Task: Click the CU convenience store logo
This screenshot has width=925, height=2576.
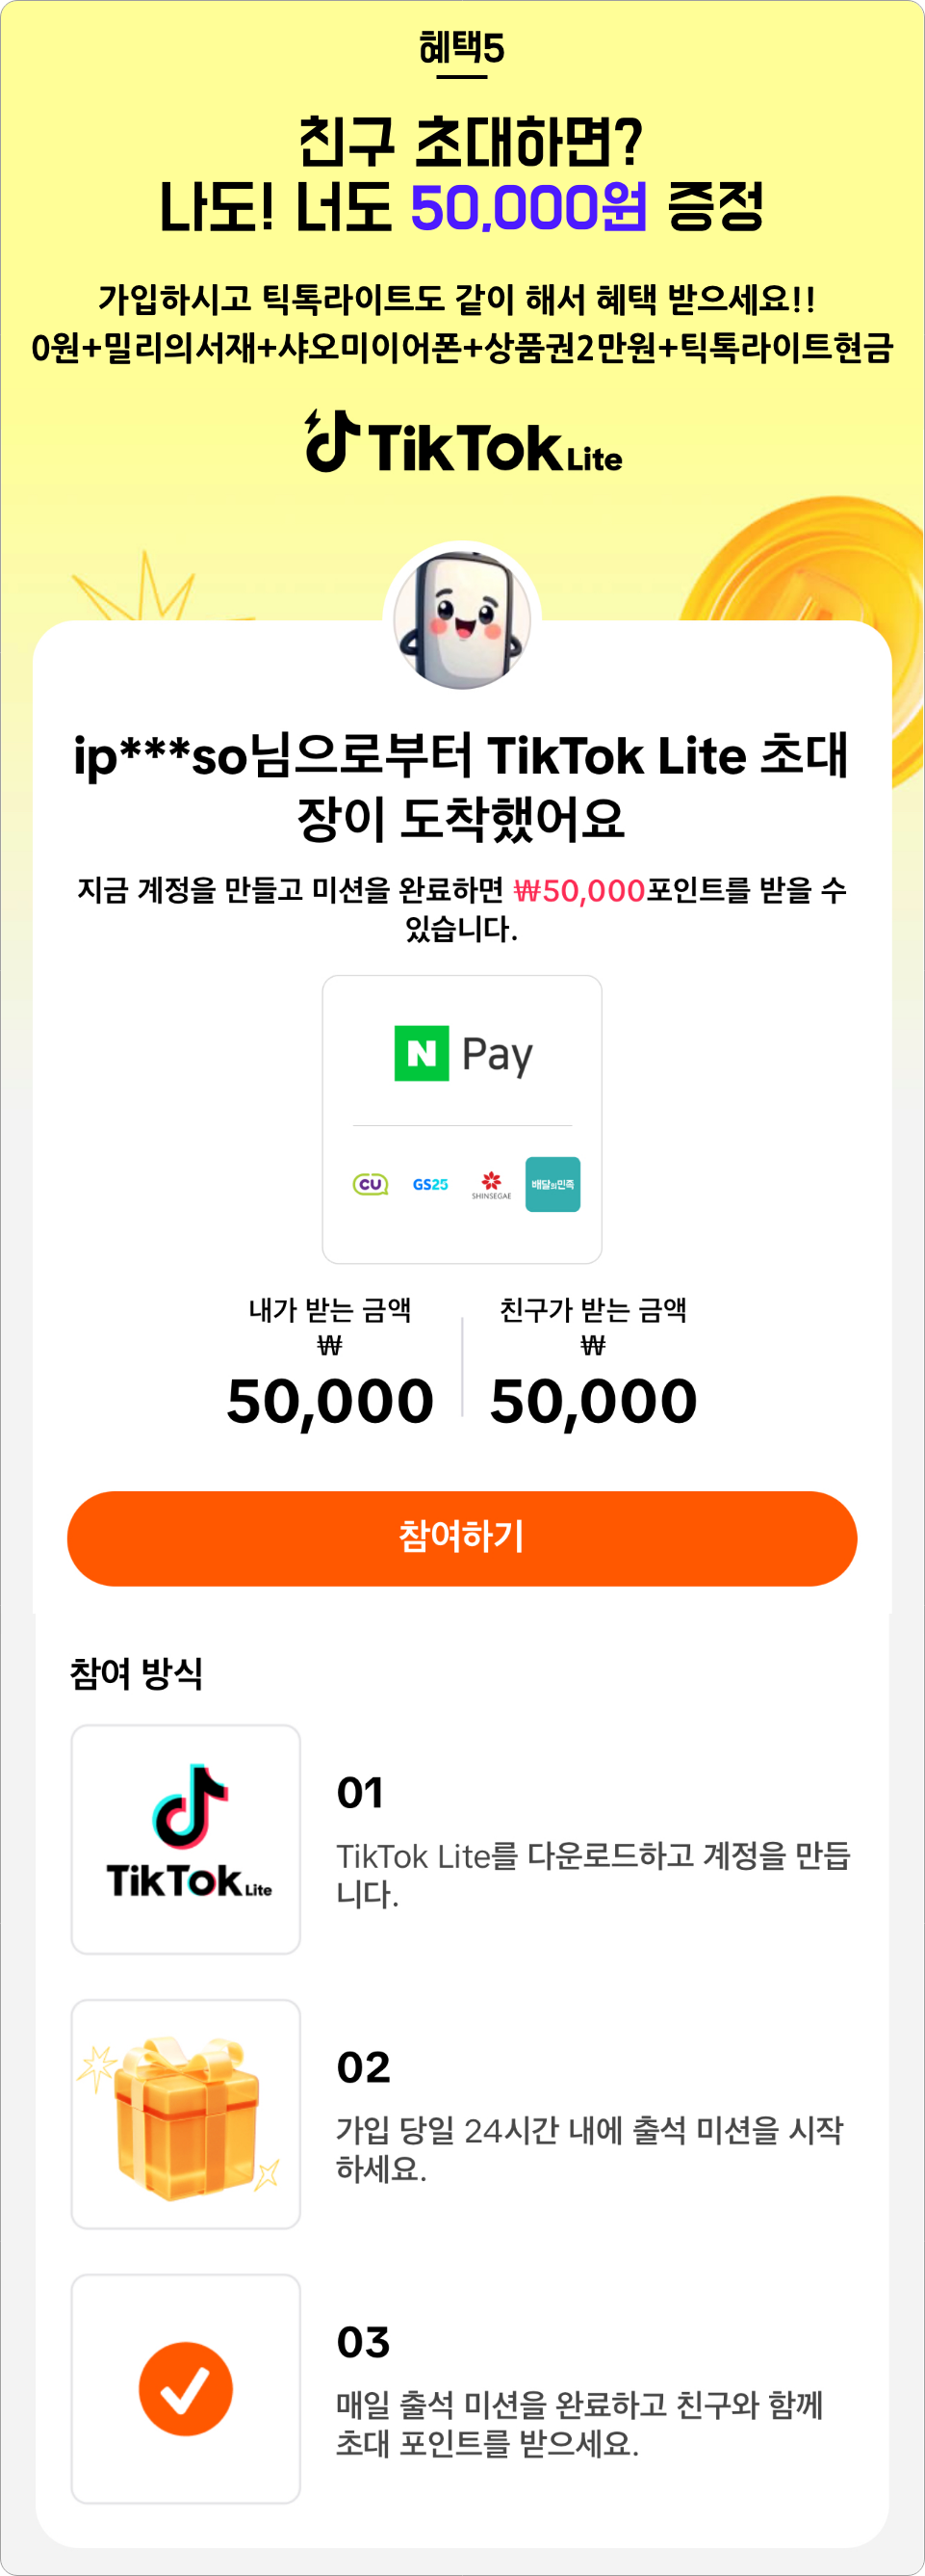Action: click(371, 1184)
